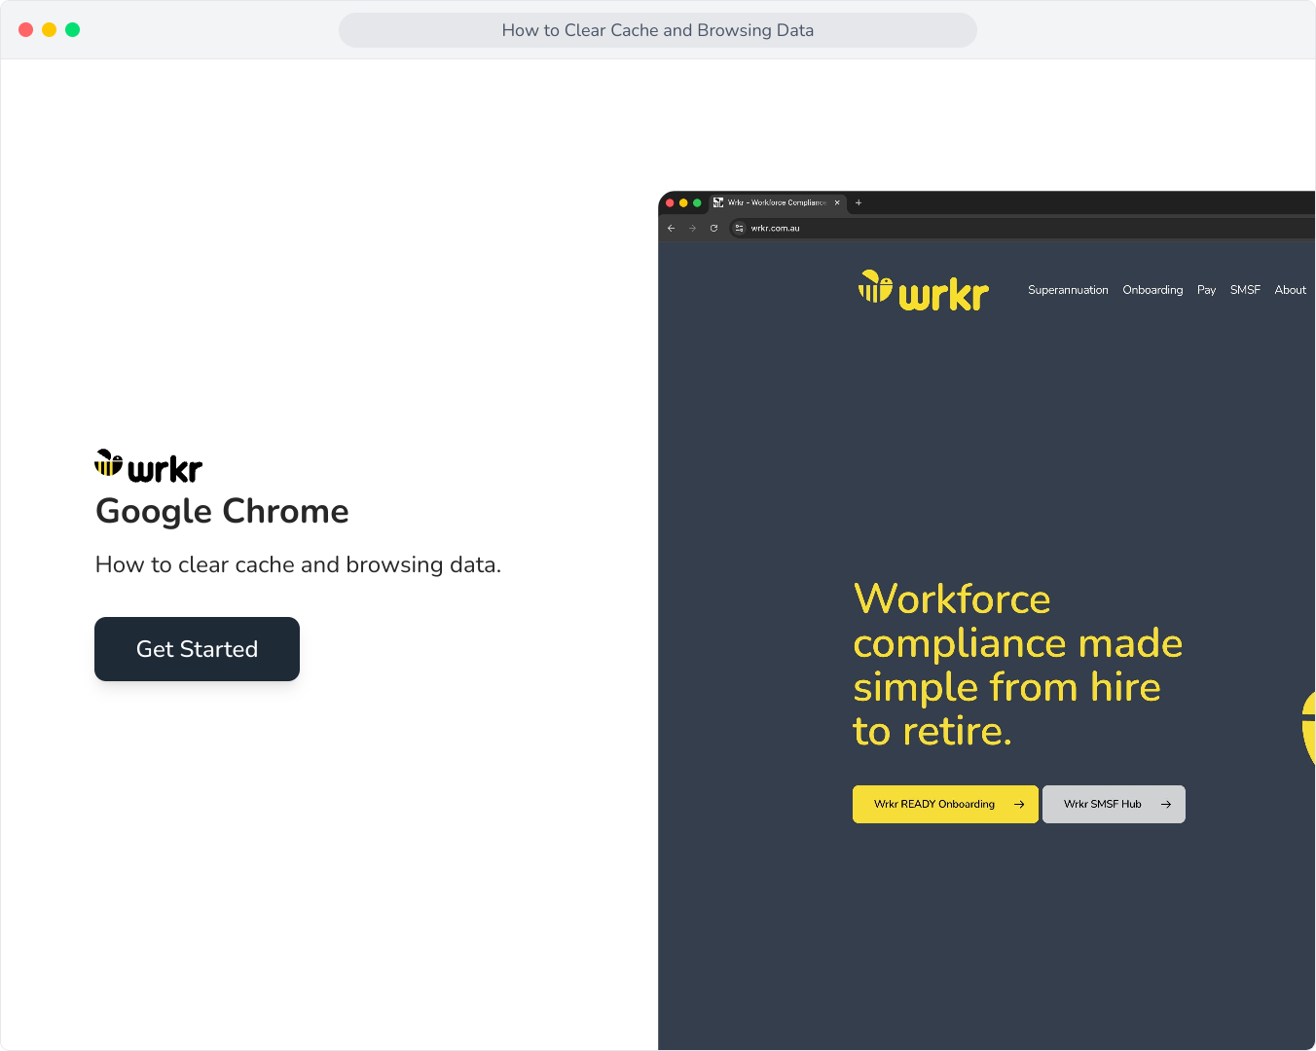
Task: Open the About nav item
Action: pyautogui.click(x=1290, y=290)
